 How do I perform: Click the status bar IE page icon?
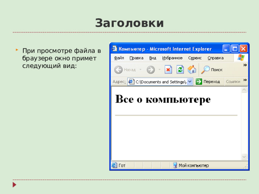coord(114,165)
